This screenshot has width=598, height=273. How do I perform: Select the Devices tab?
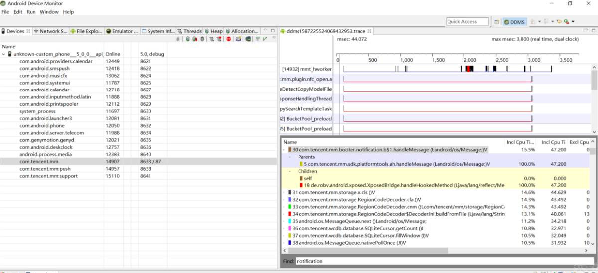click(x=15, y=31)
